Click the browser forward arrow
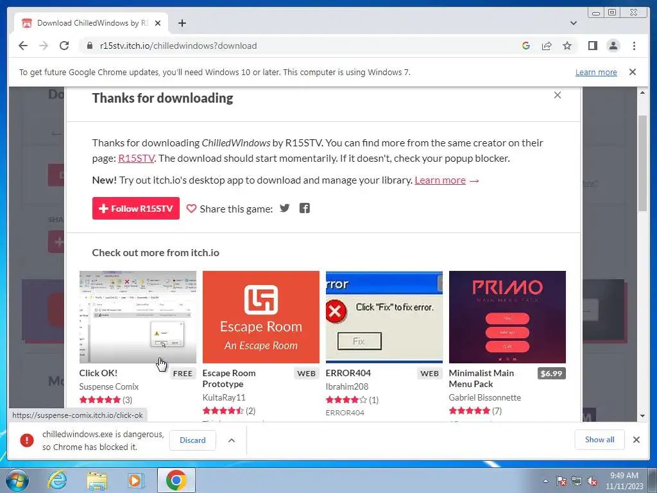 tap(44, 46)
